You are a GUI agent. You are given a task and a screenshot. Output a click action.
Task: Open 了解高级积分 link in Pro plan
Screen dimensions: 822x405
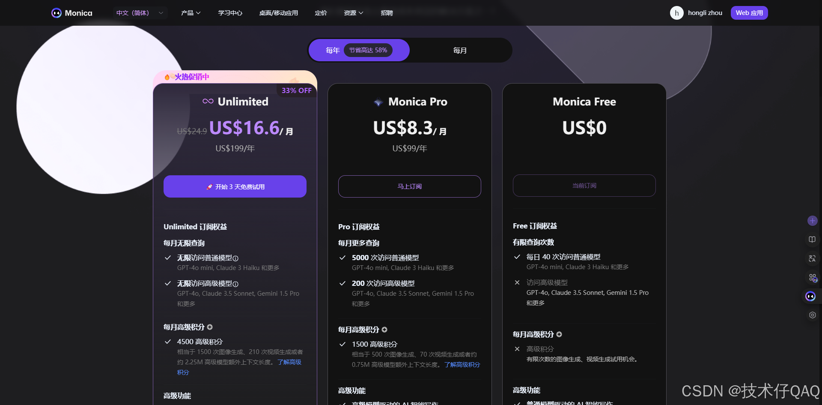click(x=462, y=365)
